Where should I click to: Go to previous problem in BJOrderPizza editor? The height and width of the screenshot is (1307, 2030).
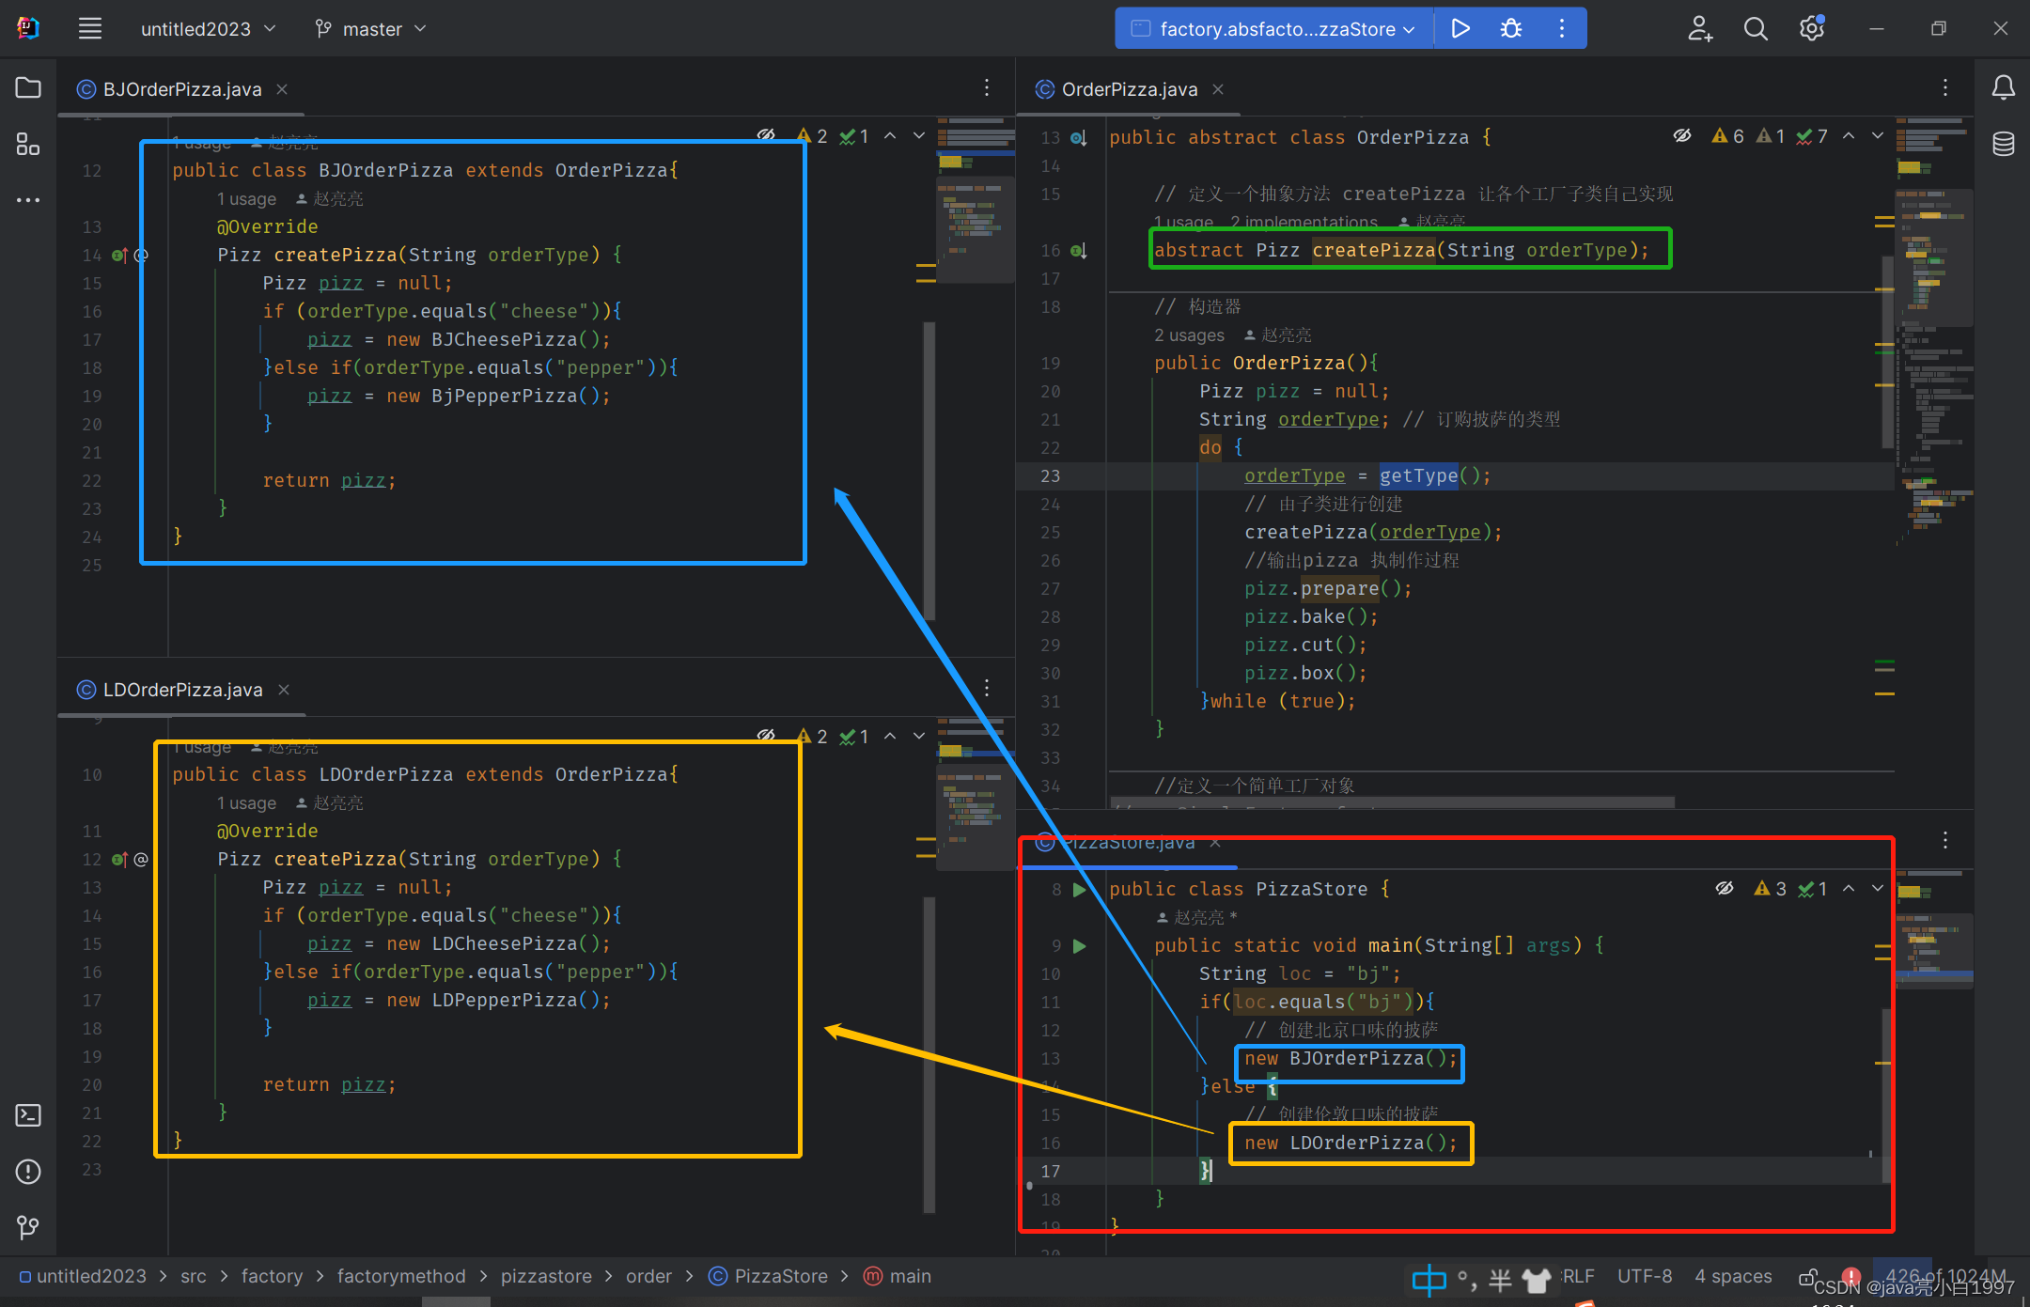click(890, 136)
